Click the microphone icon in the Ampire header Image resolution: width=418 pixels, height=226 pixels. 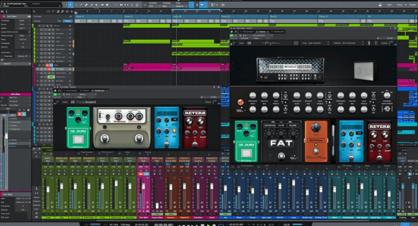[376, 43]
